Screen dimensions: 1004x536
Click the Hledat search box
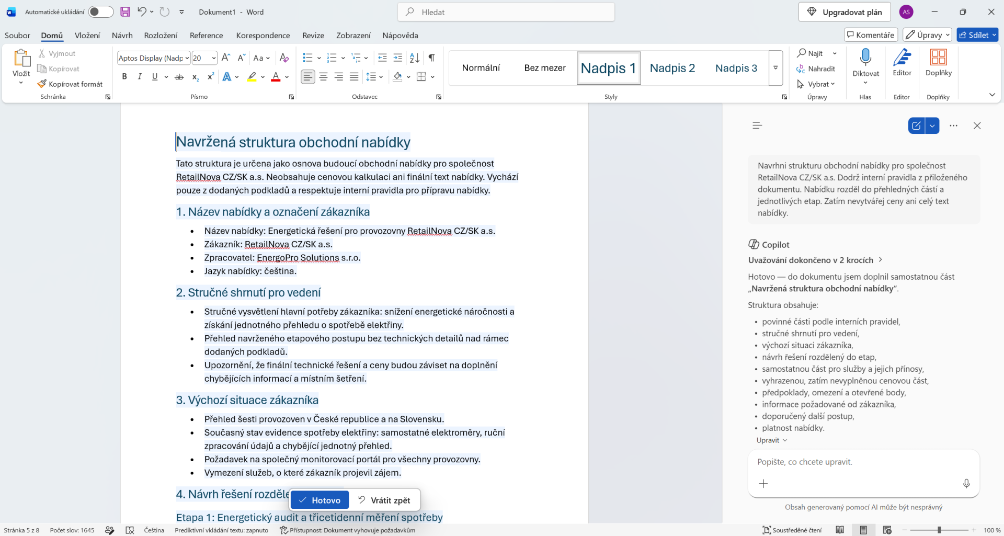click(506, 12)
